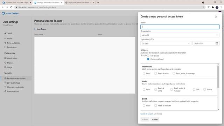224x126 pixels.
Task: Check Code Read, write, & manage checkbox
Action: tap(171, 90)
